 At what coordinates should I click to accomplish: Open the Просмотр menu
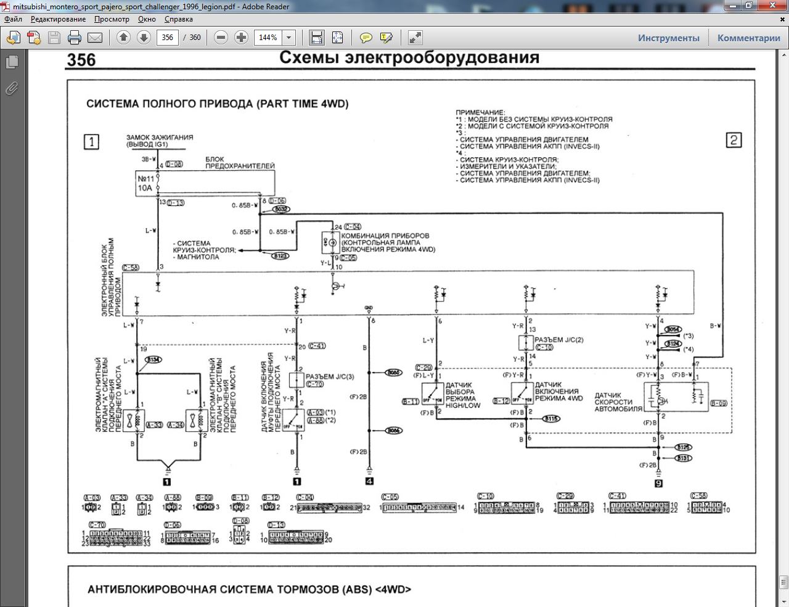point(112,19)
